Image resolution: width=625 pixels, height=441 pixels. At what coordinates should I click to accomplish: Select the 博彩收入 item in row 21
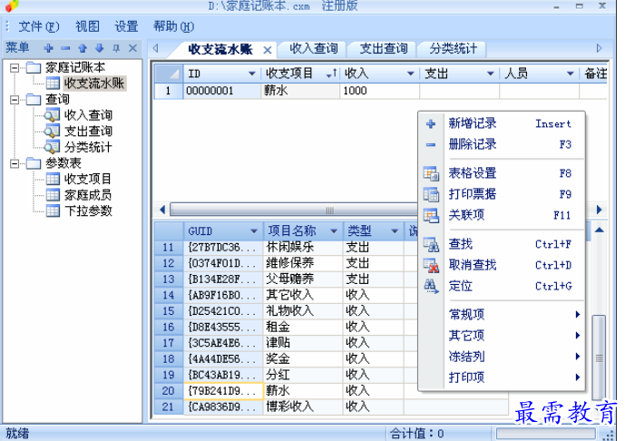point(303,407)
